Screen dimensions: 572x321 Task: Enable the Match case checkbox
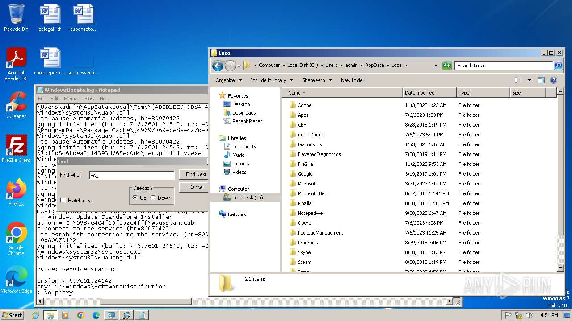63,201
